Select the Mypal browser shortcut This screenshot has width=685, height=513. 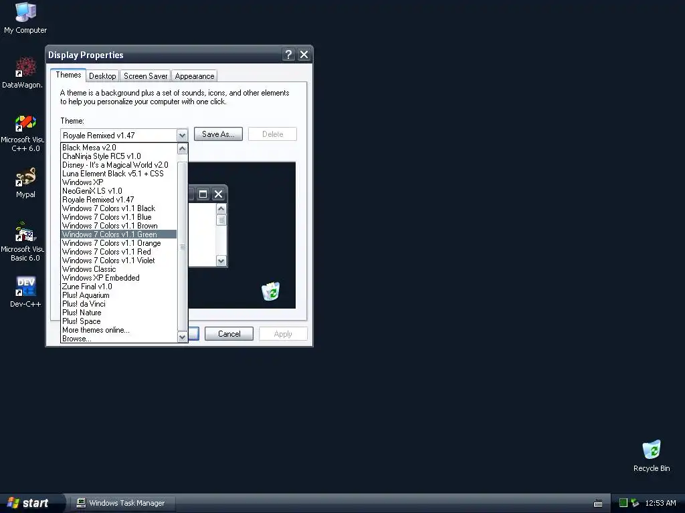coord(25,183)
